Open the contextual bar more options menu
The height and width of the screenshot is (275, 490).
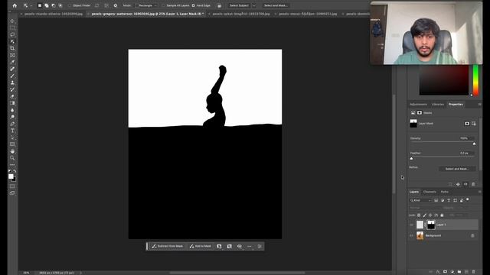(x=250, y=246)
